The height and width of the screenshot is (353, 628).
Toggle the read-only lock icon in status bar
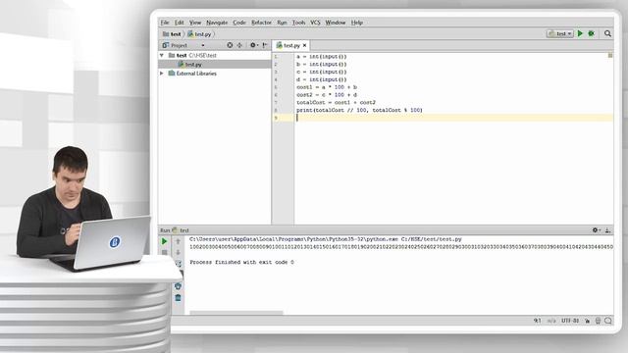(587, 321)
